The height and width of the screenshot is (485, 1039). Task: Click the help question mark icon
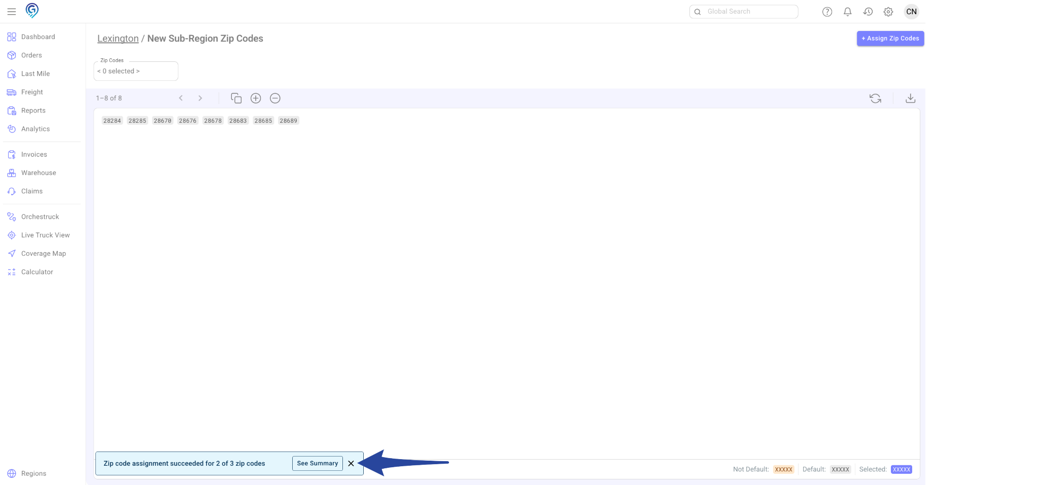(827, 12)
